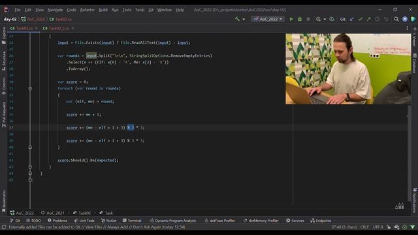418x235 pixels.
Task: Open the Edit menu
Action: coord(28,10)
